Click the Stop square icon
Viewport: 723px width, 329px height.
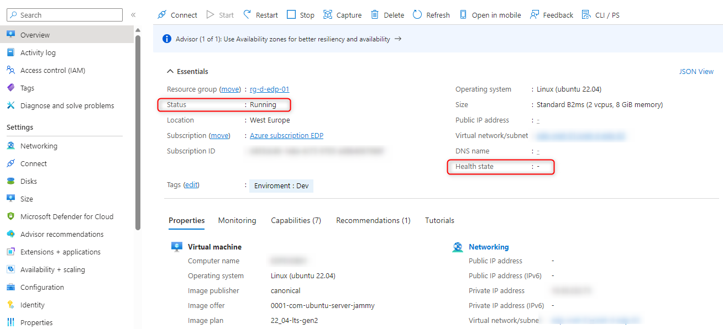291,15
